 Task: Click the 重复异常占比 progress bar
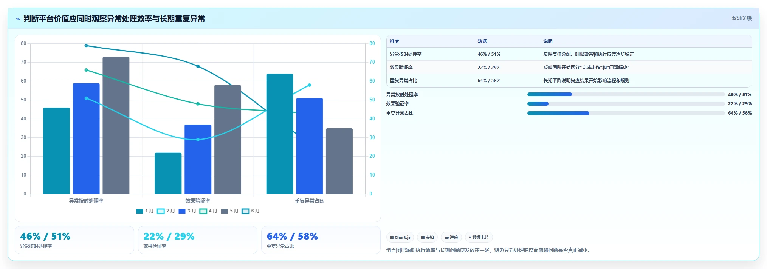click(626, 113)
